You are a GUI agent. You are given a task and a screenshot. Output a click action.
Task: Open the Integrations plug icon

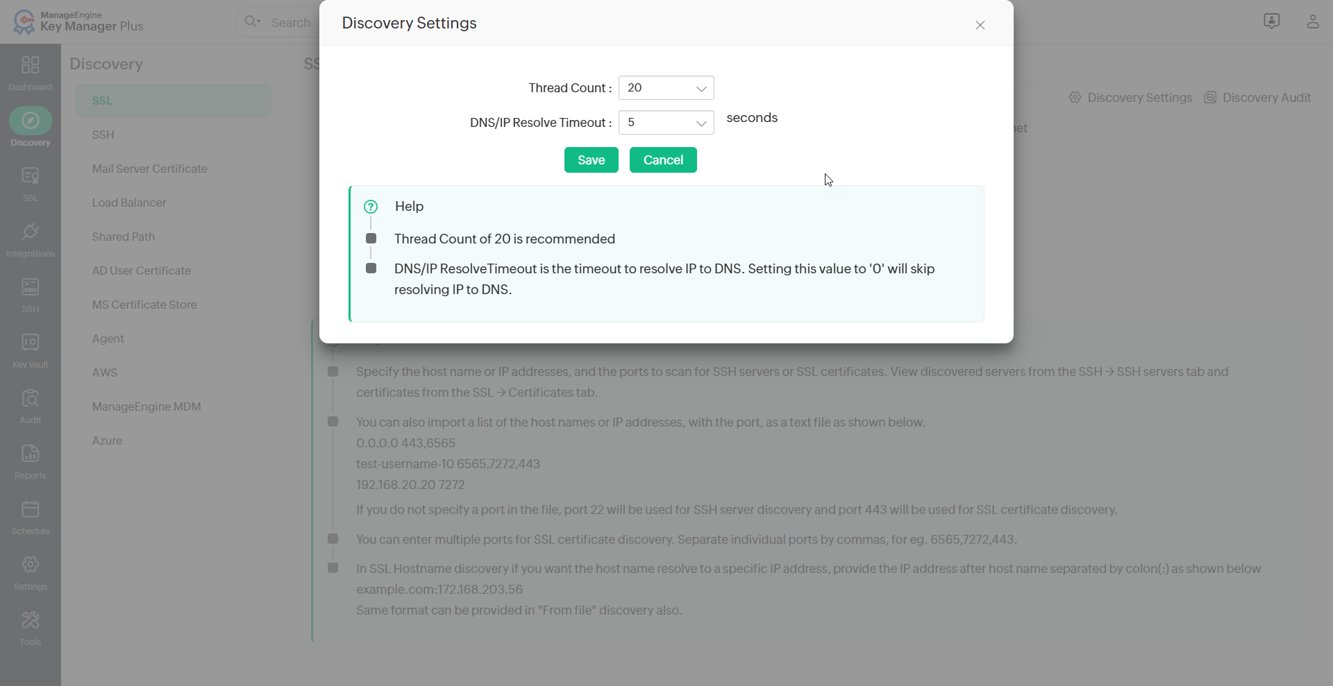point(30,232)
